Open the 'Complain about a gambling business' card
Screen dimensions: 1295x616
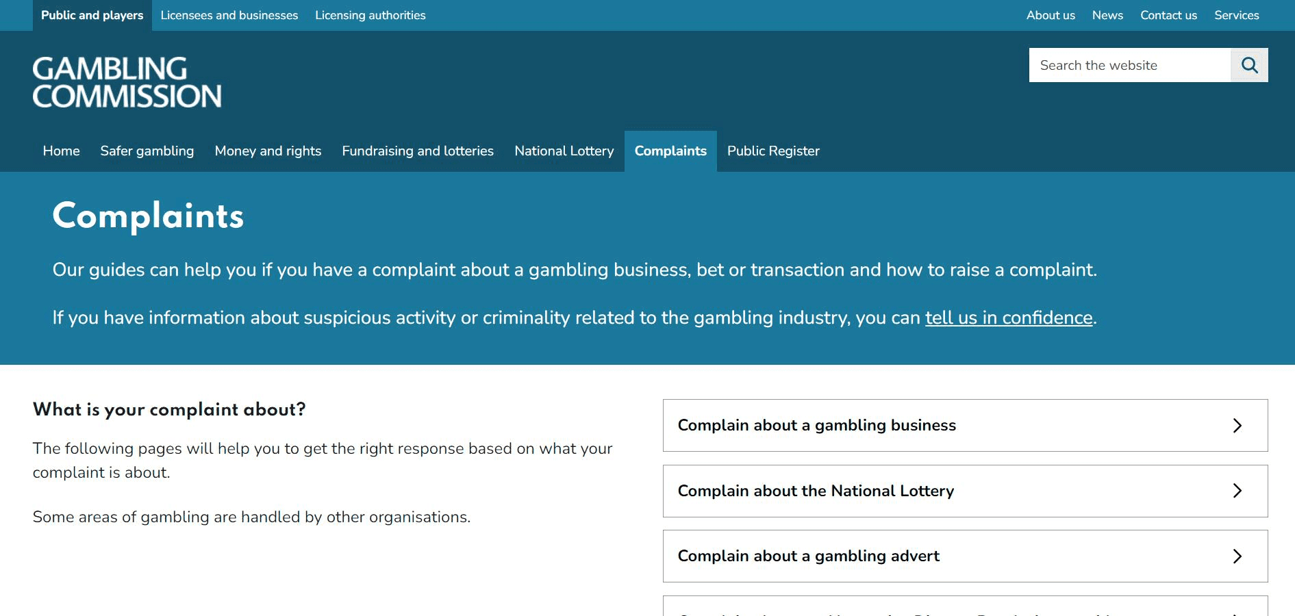pos(816,425)
